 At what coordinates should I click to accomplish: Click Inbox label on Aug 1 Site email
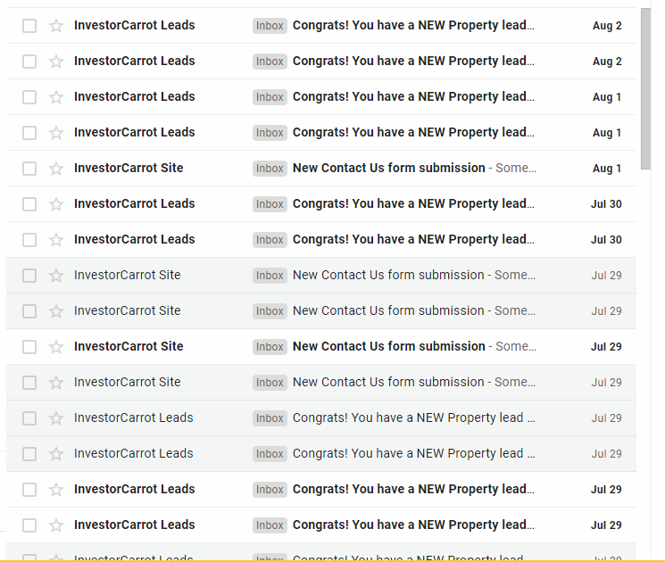[270, 169]
